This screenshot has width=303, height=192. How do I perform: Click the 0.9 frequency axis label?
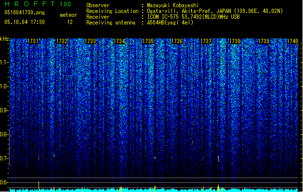[x=3, y=110]
